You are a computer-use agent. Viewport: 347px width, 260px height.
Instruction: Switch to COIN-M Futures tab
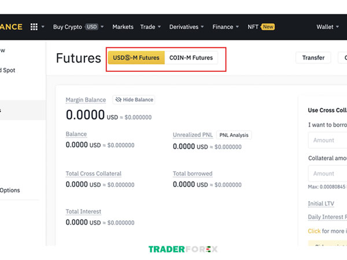tap(191, 58)
